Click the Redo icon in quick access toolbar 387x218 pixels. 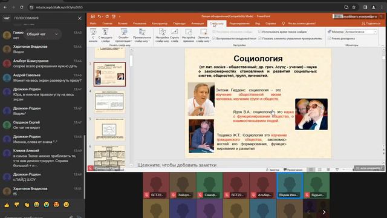(x=107, y=16)
